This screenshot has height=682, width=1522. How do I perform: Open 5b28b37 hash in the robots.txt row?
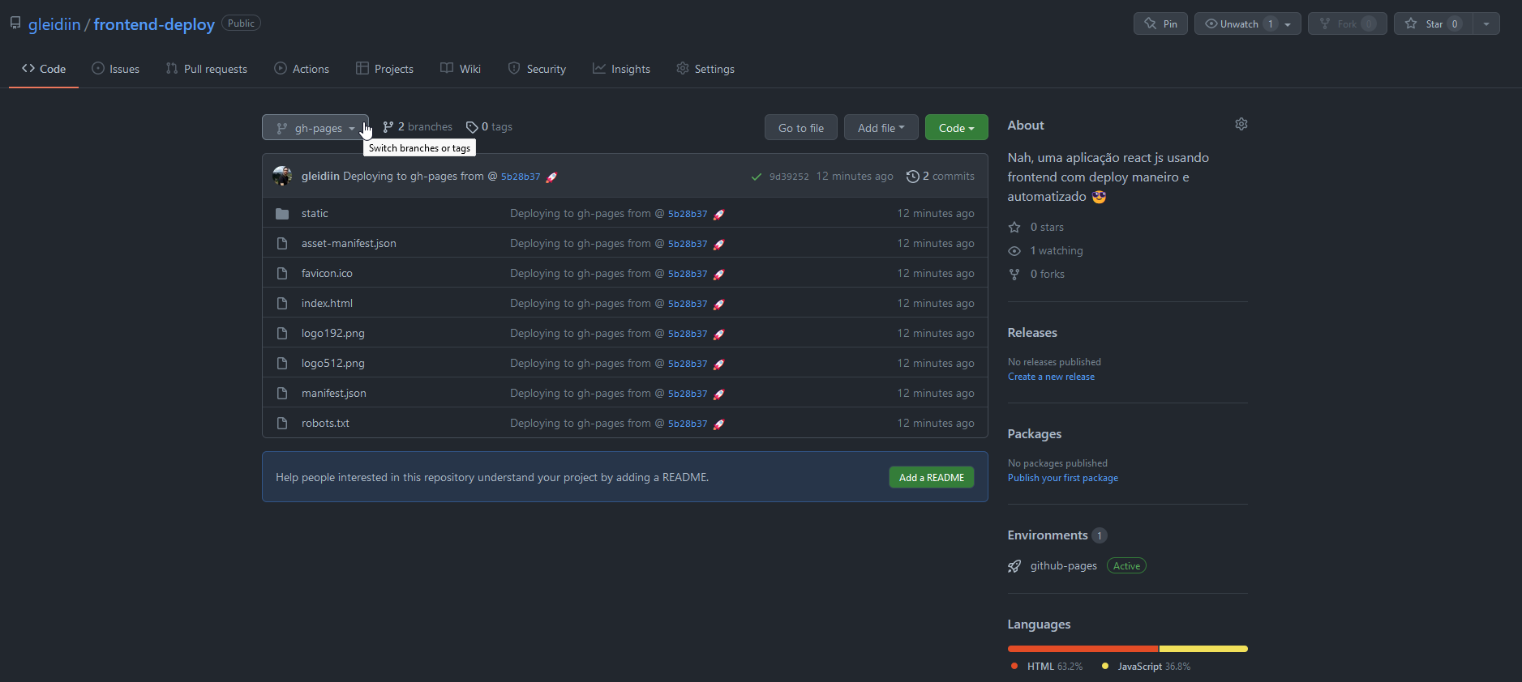coord(688,424)
